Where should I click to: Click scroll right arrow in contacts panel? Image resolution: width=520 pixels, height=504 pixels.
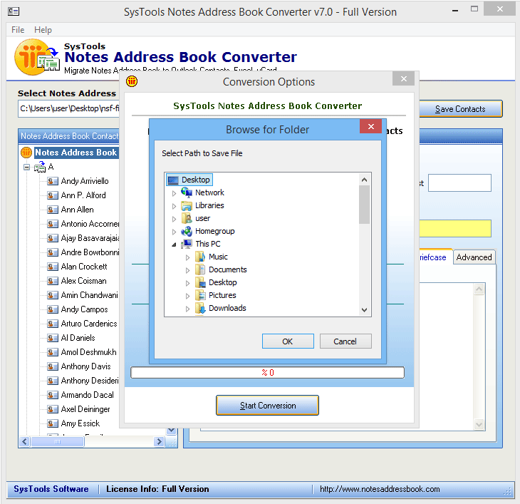[159, 441]
